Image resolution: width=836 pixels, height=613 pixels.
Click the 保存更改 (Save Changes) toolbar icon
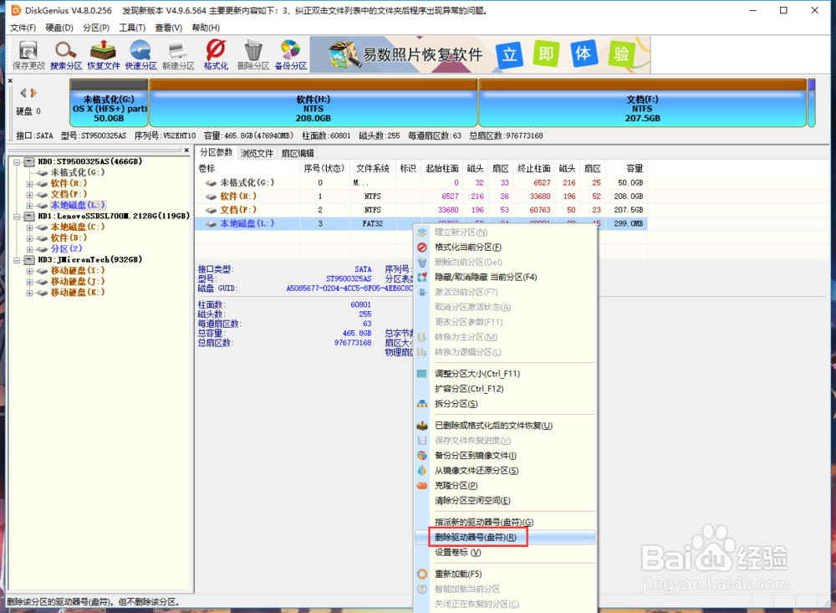tap(28, 54)
